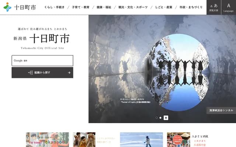Expand the 健康・福祉 menu

[x=104, y=7]
